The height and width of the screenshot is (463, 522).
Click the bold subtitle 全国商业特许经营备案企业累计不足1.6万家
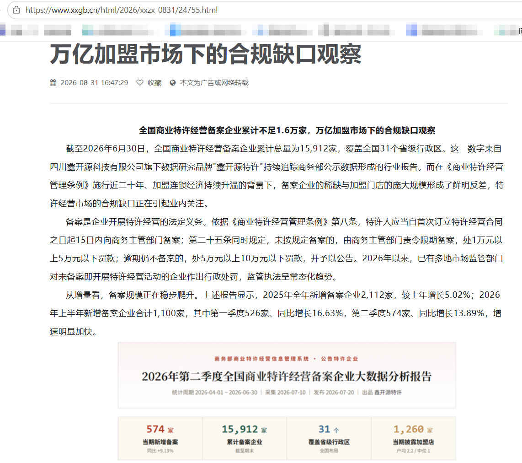click(223, 130)
